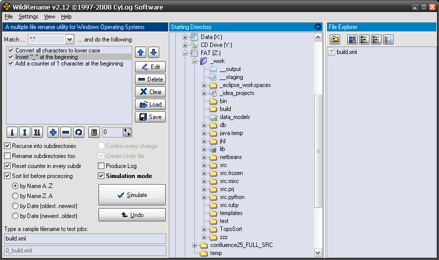Click the directory tree vertical scrollbar thumb
The width and height of the screenshot is (439, 260).
[318, 150]
